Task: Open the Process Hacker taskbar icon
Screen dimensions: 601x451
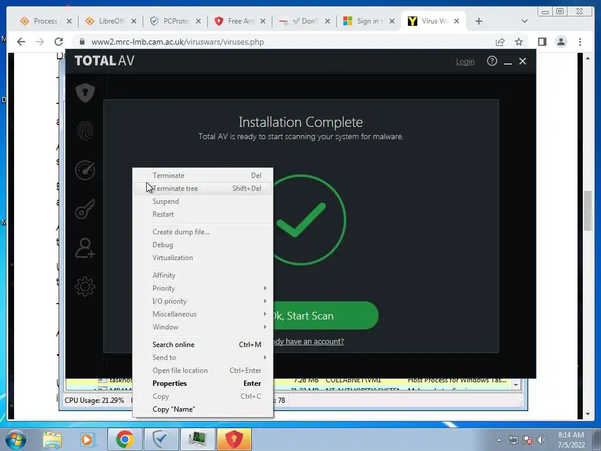Action: point(197,439)
